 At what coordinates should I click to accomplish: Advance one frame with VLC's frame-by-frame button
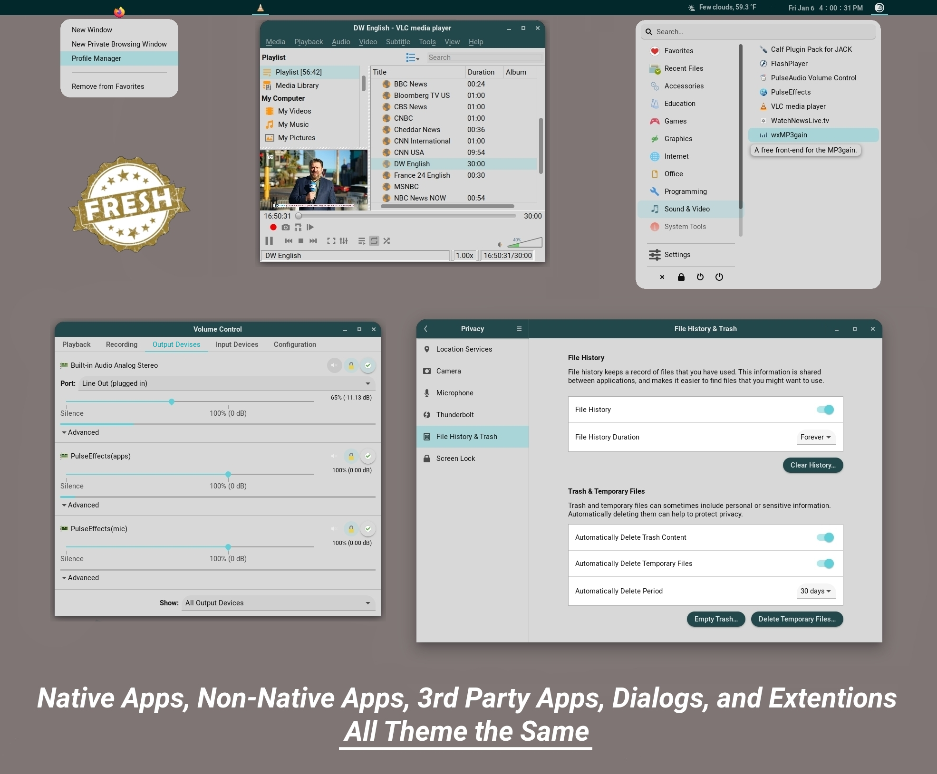pyautogui.click(x=310, y=228)
